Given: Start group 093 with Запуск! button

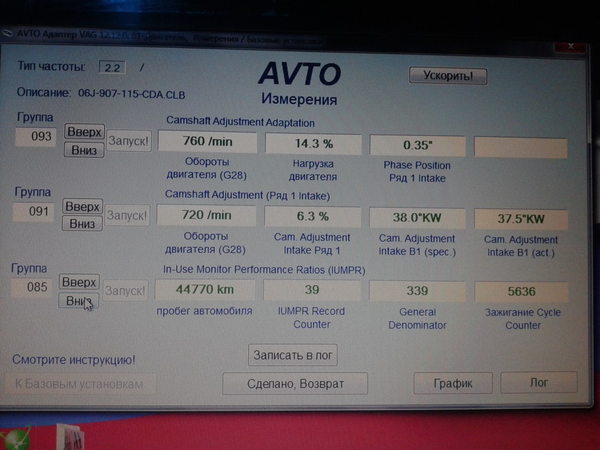Looking at the screenshot, I should point(129,141).
